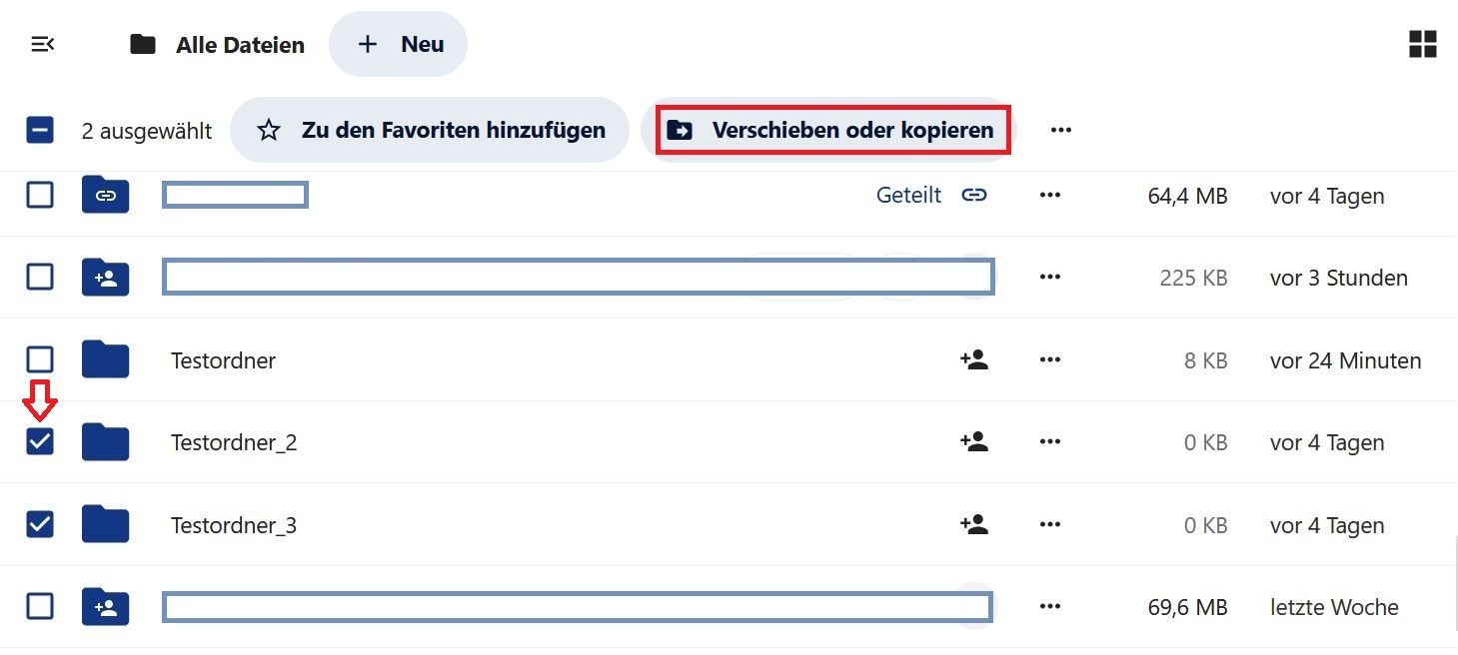Viewport: 1458px width, 655px height.
Task: Open the Testordner_2 folder icon
Action: (x=105, y=441)
